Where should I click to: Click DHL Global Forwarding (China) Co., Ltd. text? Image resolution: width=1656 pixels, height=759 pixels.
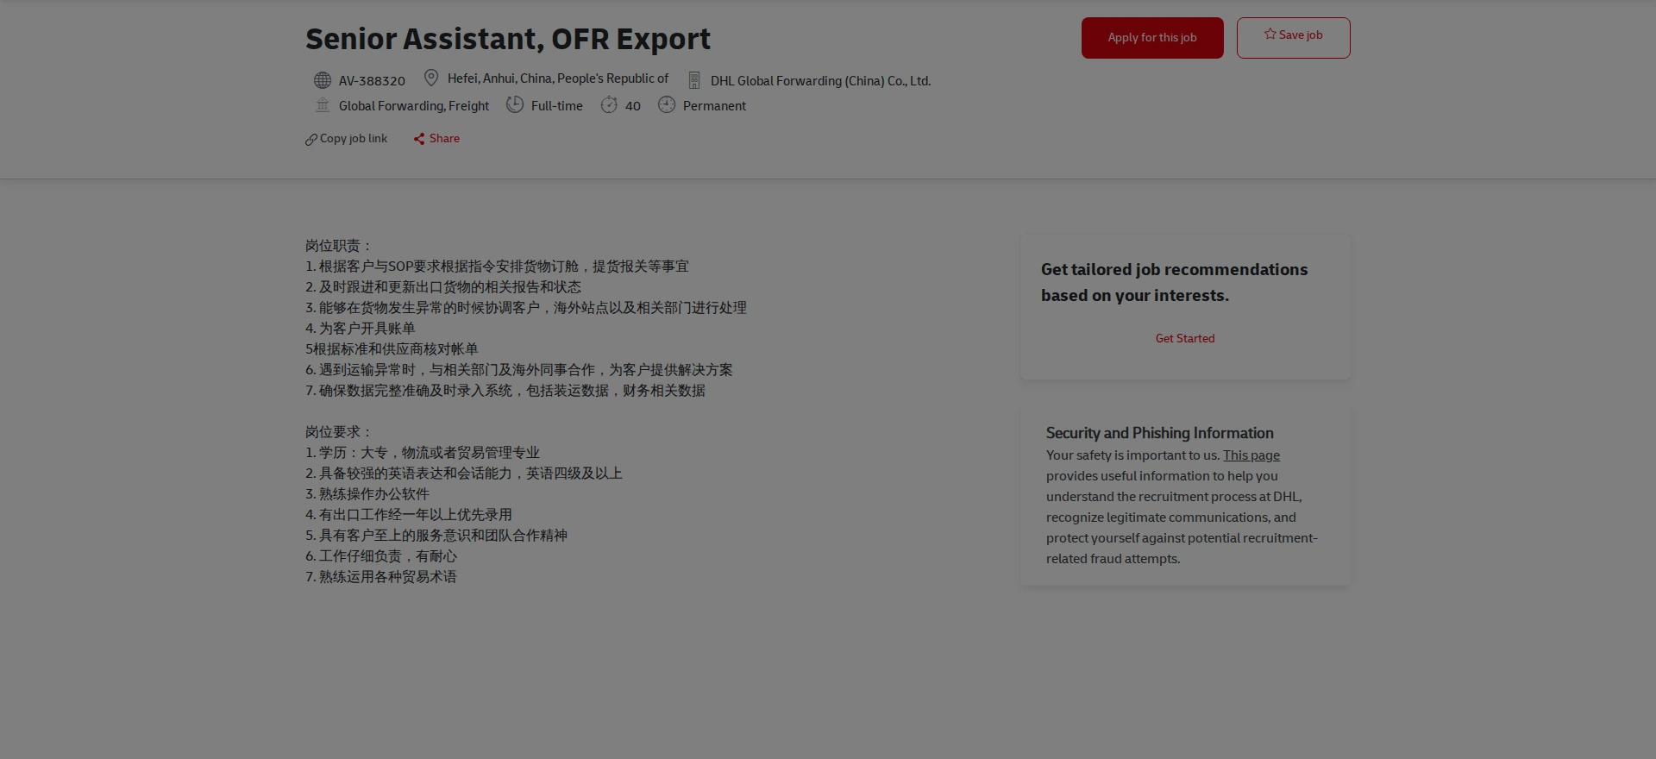[x=821, y=81]
